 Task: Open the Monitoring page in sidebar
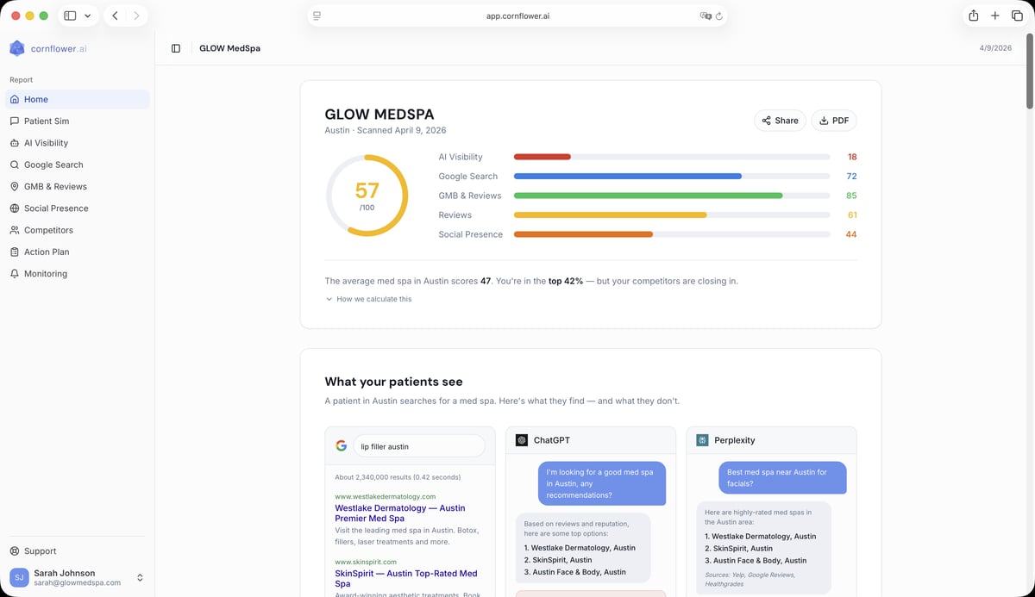click(78, 274)
